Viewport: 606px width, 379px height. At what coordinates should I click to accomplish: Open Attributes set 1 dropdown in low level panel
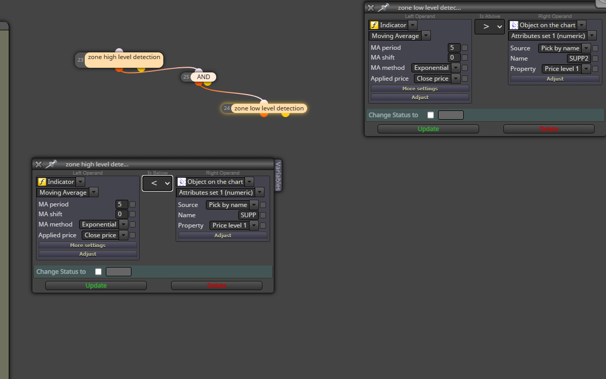[592, 36]
